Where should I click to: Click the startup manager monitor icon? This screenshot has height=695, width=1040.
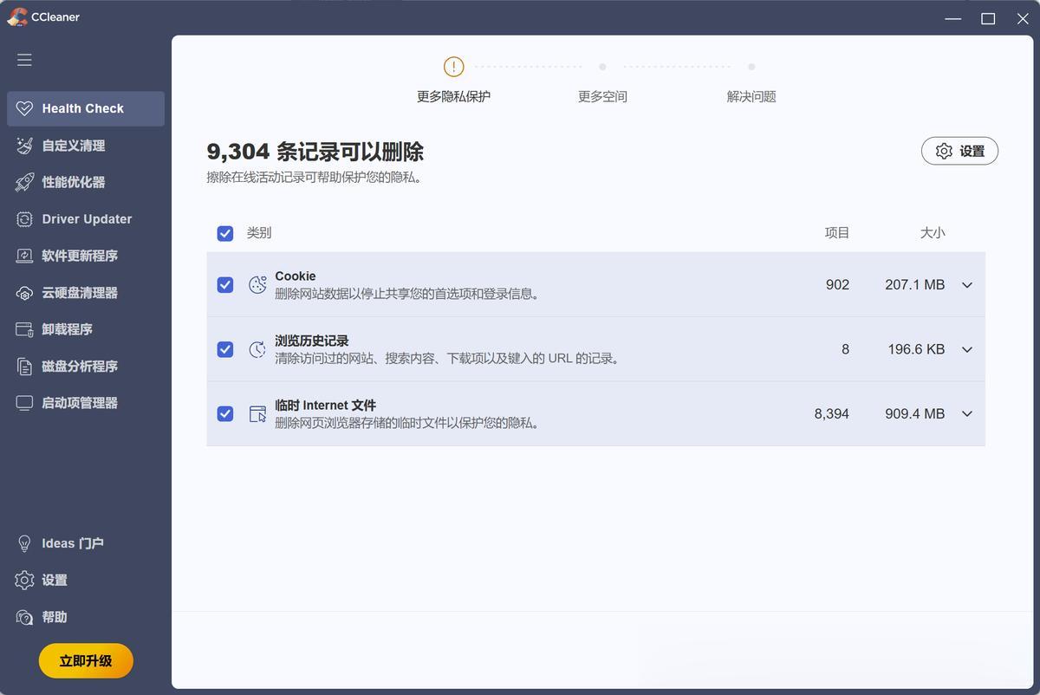(25, 403)
